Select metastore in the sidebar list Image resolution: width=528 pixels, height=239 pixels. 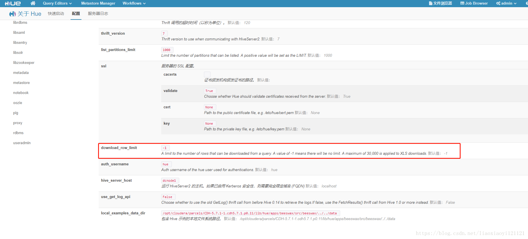pyautogui.click(x=22, y=83)
